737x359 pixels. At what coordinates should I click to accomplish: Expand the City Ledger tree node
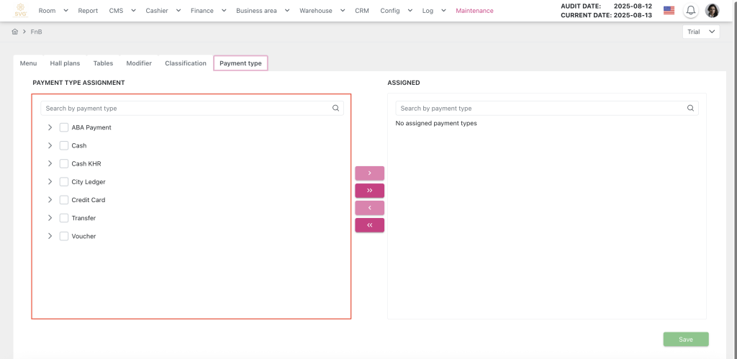click(50, 182)
